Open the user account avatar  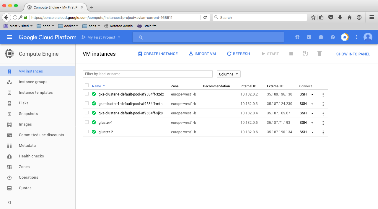[x=368, y=37]
